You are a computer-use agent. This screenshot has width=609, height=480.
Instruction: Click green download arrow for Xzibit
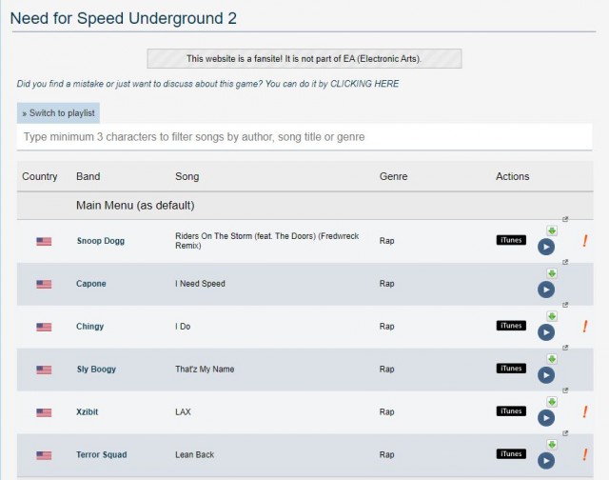coord(552,402)
